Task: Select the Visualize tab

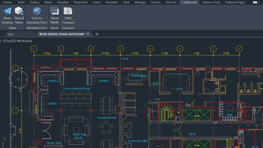Action: tap(63, 2)
